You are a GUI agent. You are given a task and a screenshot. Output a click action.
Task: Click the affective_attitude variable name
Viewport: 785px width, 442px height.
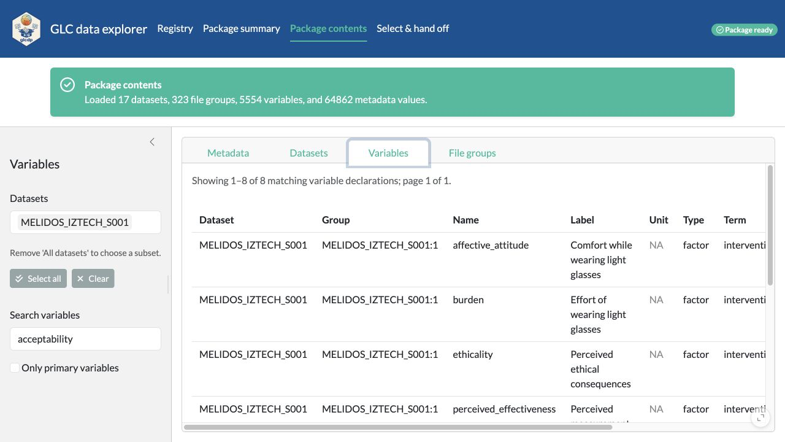pos(491,245)
